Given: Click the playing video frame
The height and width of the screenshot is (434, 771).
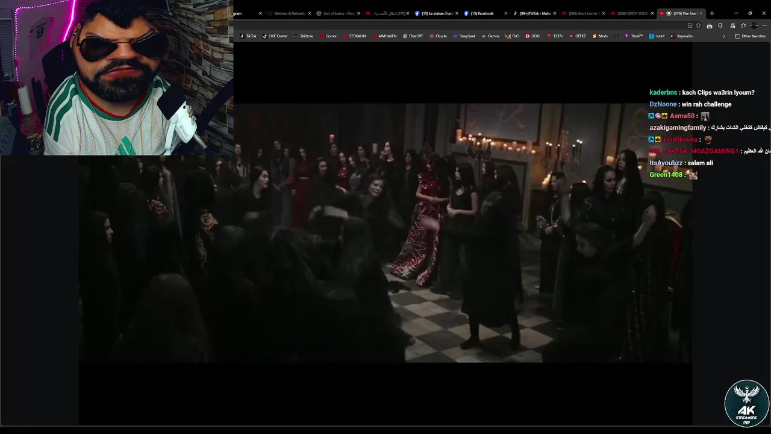Looking at the screenshot, I should click(x=385, y=232).
